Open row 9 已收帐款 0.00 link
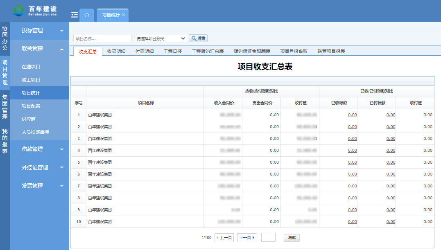 coord(353,210)
